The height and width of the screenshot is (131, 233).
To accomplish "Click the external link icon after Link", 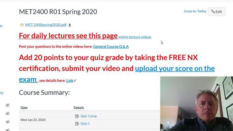I will coord(75,81).
